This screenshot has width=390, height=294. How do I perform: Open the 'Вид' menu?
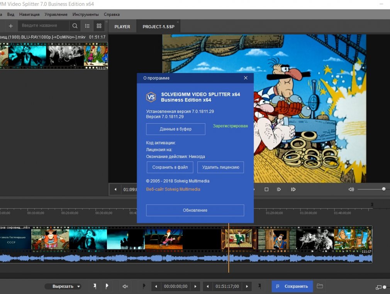coord(11,14)
